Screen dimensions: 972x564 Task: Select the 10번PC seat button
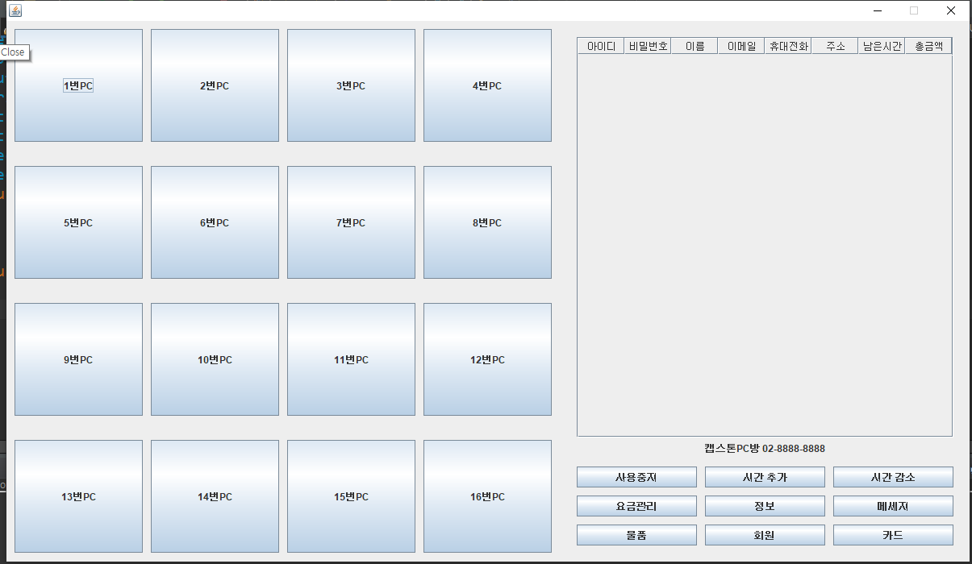pyautogui.click(x=215, y=359)
